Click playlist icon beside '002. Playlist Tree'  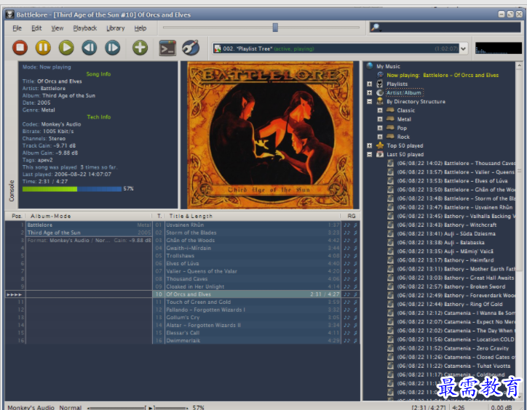218,49
